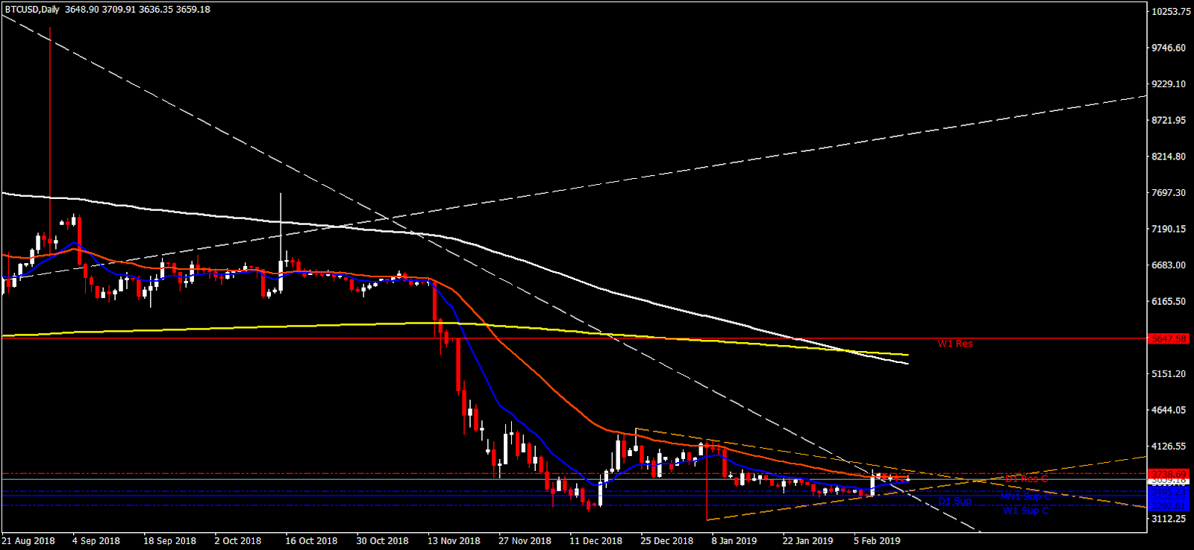Click the red 5647.58 price tag
Screen dimensions: 1194x550
(1169, 338)
